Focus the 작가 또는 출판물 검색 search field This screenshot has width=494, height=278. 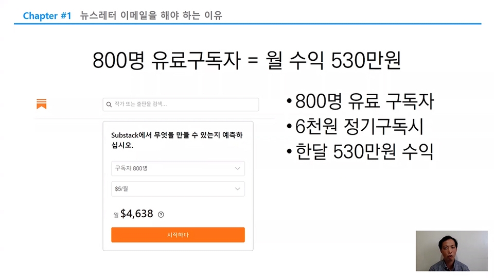[x=181, y=105]
